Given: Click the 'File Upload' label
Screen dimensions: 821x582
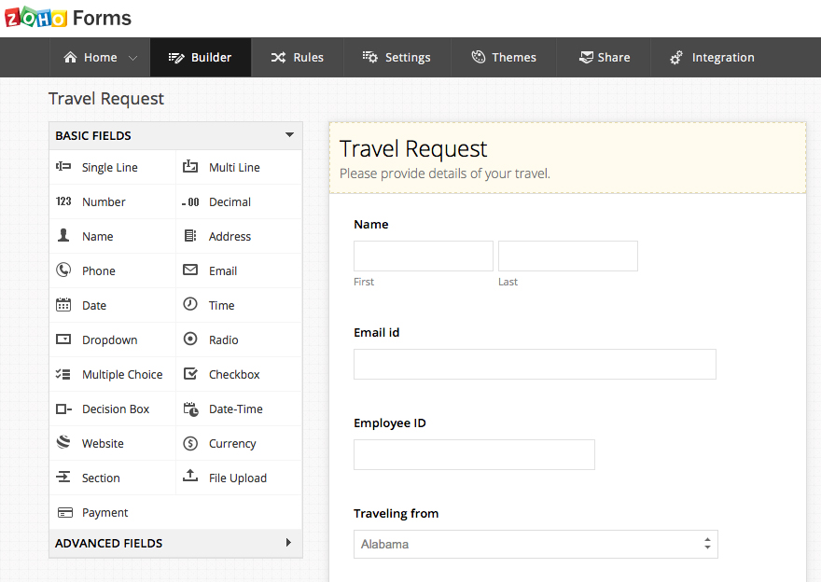Looking at the screenshot, I should pyautogui.click(x=238, y=478).
